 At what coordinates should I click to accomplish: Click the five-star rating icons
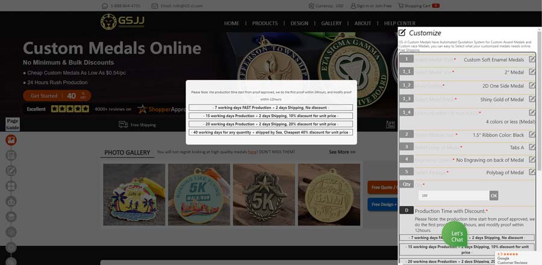[x=70, y=109]
